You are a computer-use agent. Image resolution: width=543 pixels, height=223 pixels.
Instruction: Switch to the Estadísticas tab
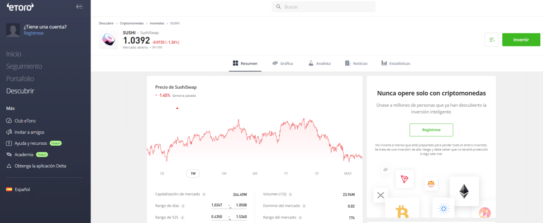tap(395, 63)
